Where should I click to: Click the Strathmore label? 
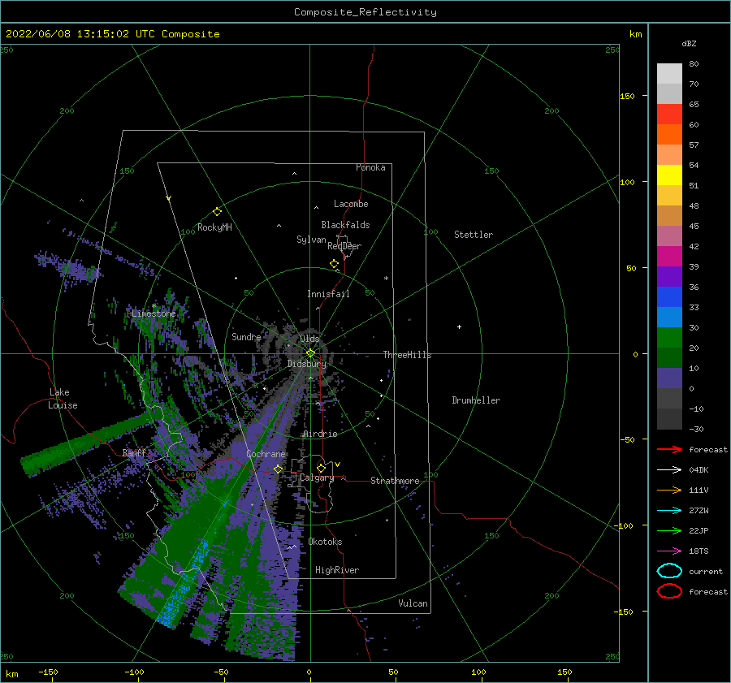(395, 481)
